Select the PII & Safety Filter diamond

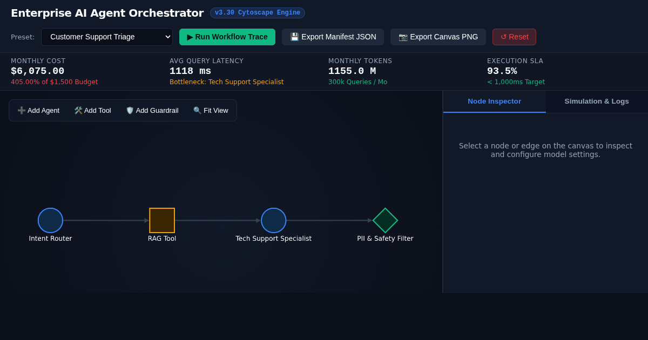pos(385,220)
